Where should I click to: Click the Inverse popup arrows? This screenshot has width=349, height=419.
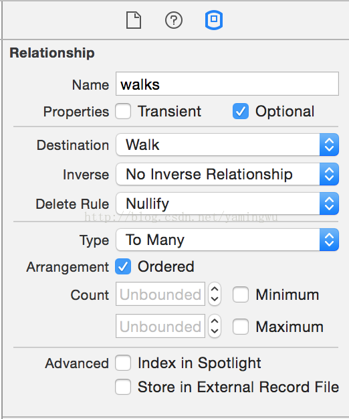click(x=329, y=174)
